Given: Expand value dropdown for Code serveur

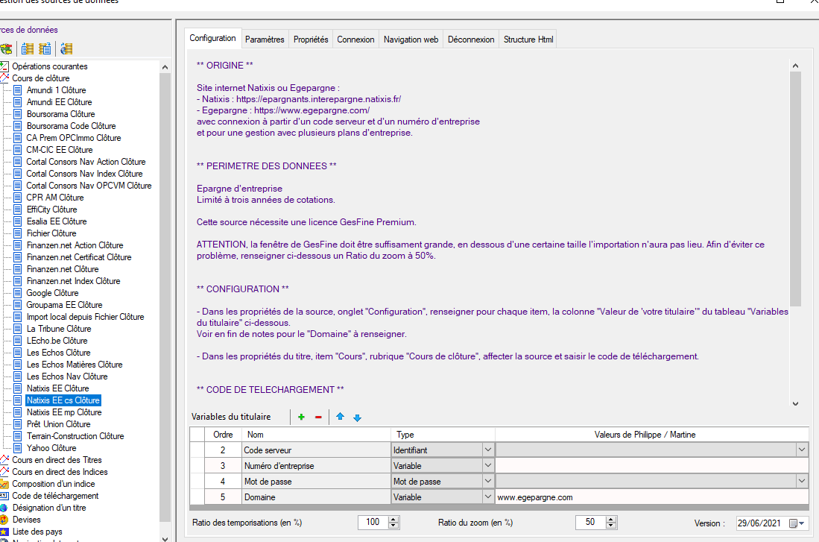Looking at the screenshot, I should click(x=802, y=450).
